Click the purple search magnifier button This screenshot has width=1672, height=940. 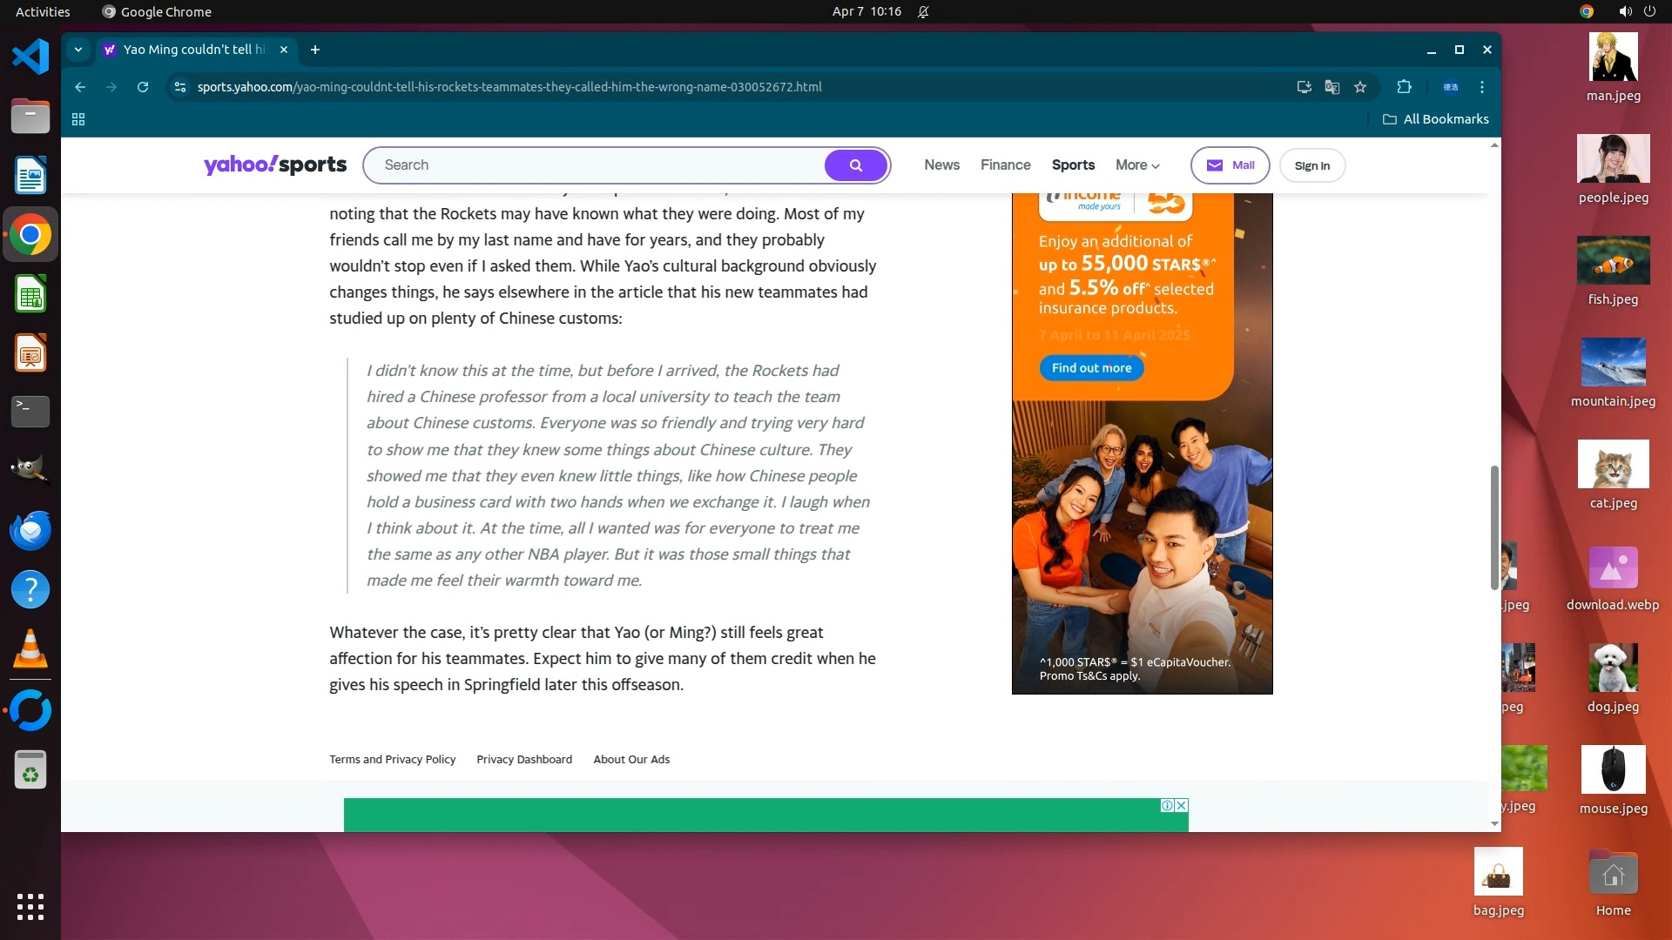(855, 165)
